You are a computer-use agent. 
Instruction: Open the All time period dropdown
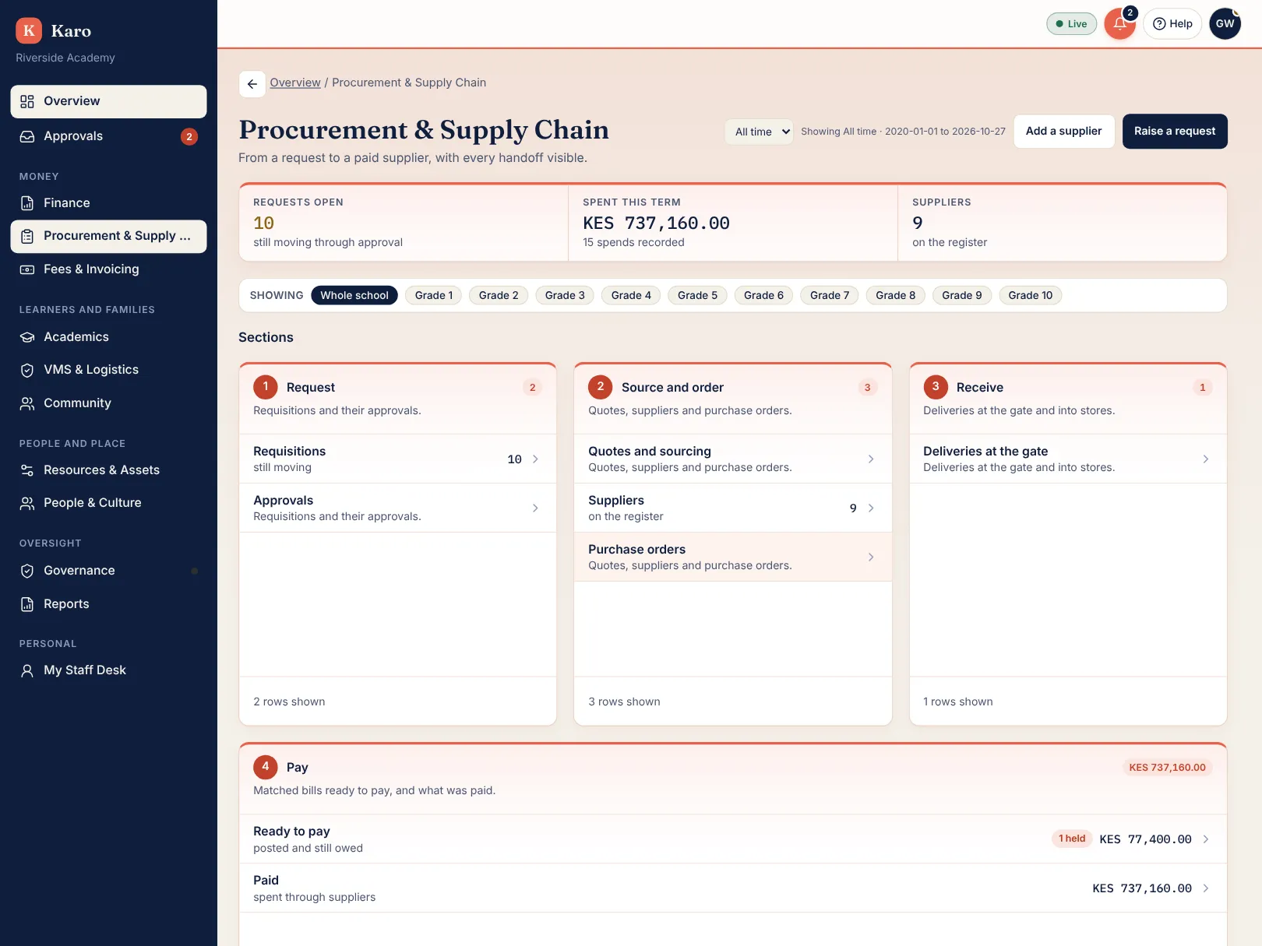click(x=759, y=132)
